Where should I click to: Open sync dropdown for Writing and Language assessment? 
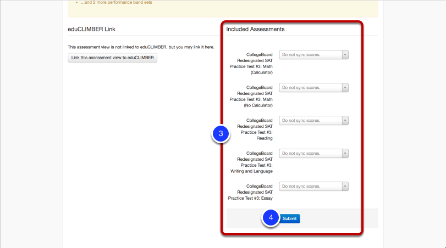click(313, 154)
